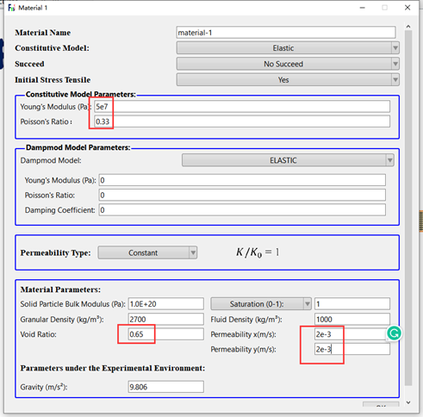423x417 pixels.
Task: Click the scrollbar's down arrow
Action: (x=408, y=402)
